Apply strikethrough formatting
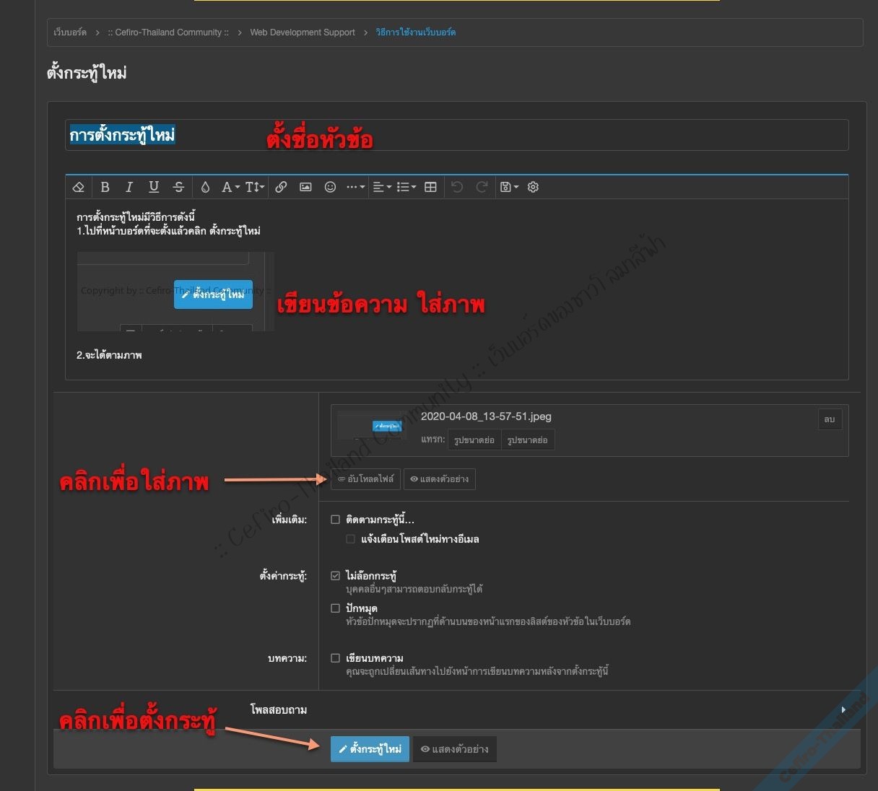878x791 pixels. coord(178,187)
